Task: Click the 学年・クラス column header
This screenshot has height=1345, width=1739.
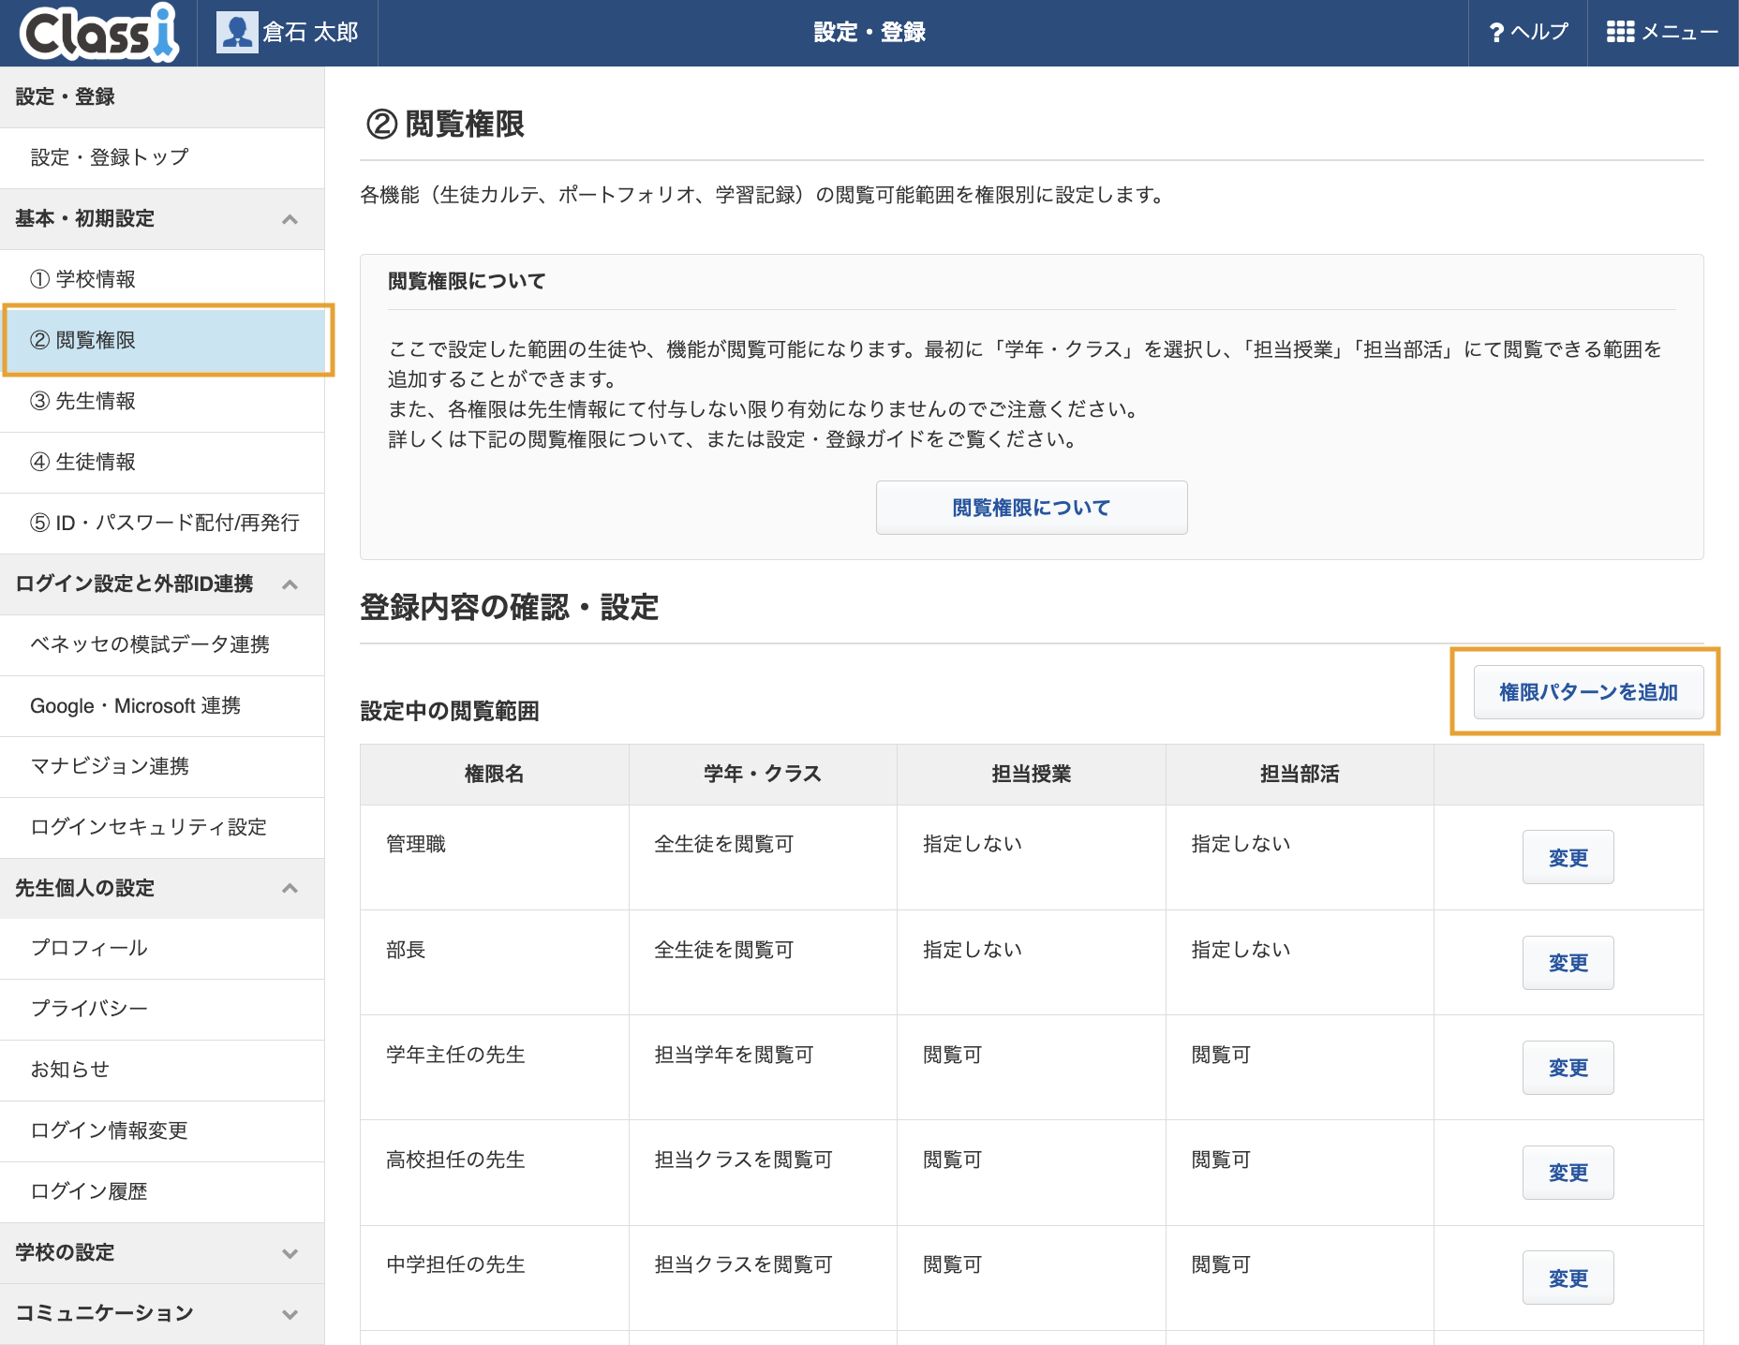Action: pyautogui.click(x=763, y=774)
